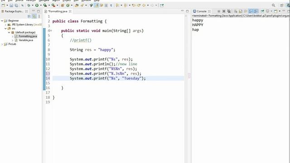Open dropdown next to New Java Class
This screenshot has width=290, height=163.
point(72,5)
